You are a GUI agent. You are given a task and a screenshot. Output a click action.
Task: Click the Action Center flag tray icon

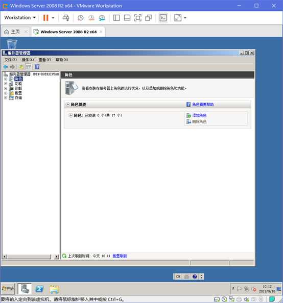tap(240, 289)
